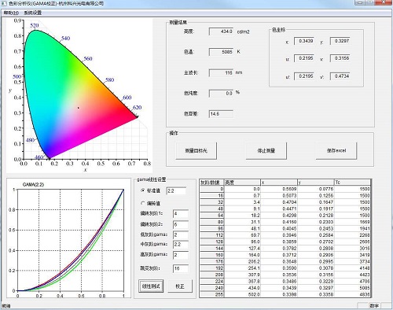
Task: Select table row for gray level 224
Action: (x=285, y=281)
